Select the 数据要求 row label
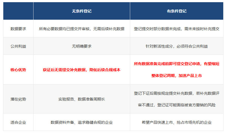Image resolution: width=226 pixels, height=134 pixels. pos(18,29)
